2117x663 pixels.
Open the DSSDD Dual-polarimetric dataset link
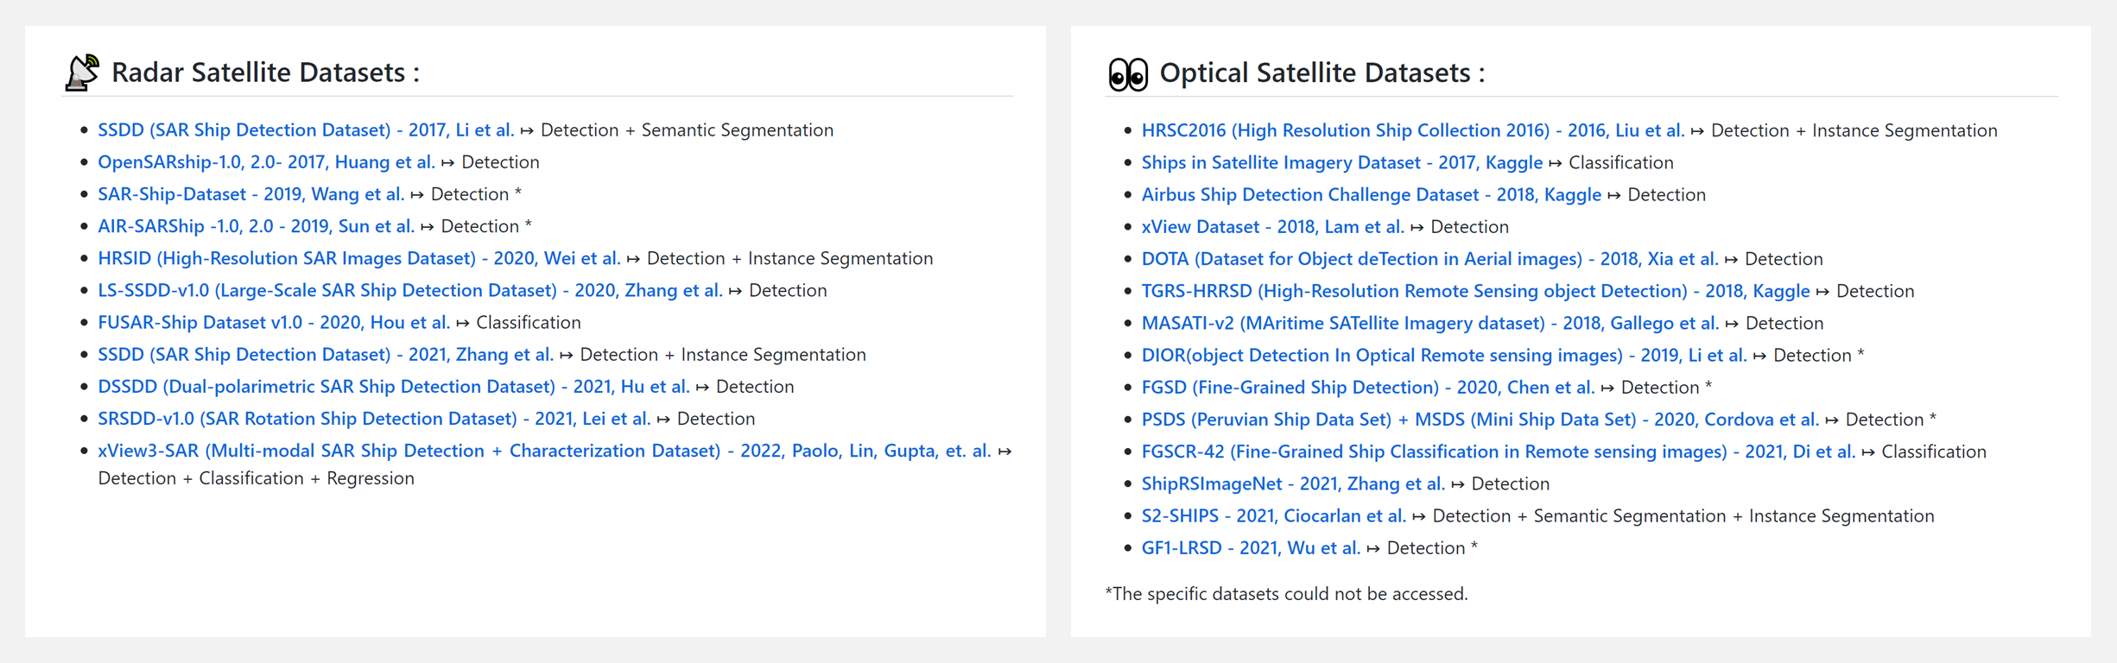(x=393, y=386)
